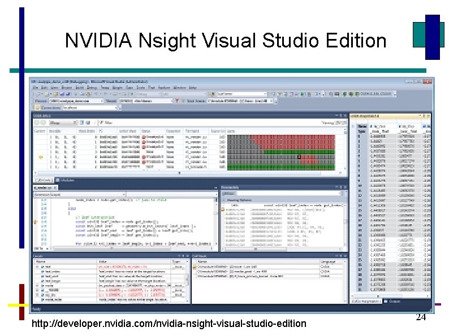Click the current frame arrow in Call Stack
Viewport: 449px width, 336px height.
tap(195, 267)
